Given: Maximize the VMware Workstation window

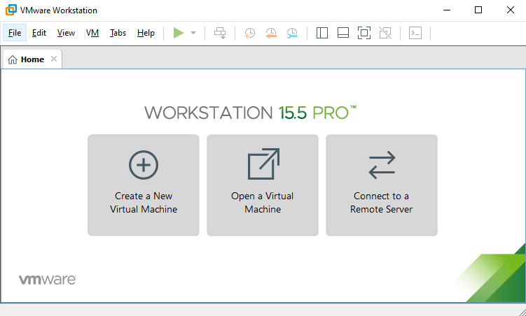Looking at the screenshot, I should [x=478, y=10].
